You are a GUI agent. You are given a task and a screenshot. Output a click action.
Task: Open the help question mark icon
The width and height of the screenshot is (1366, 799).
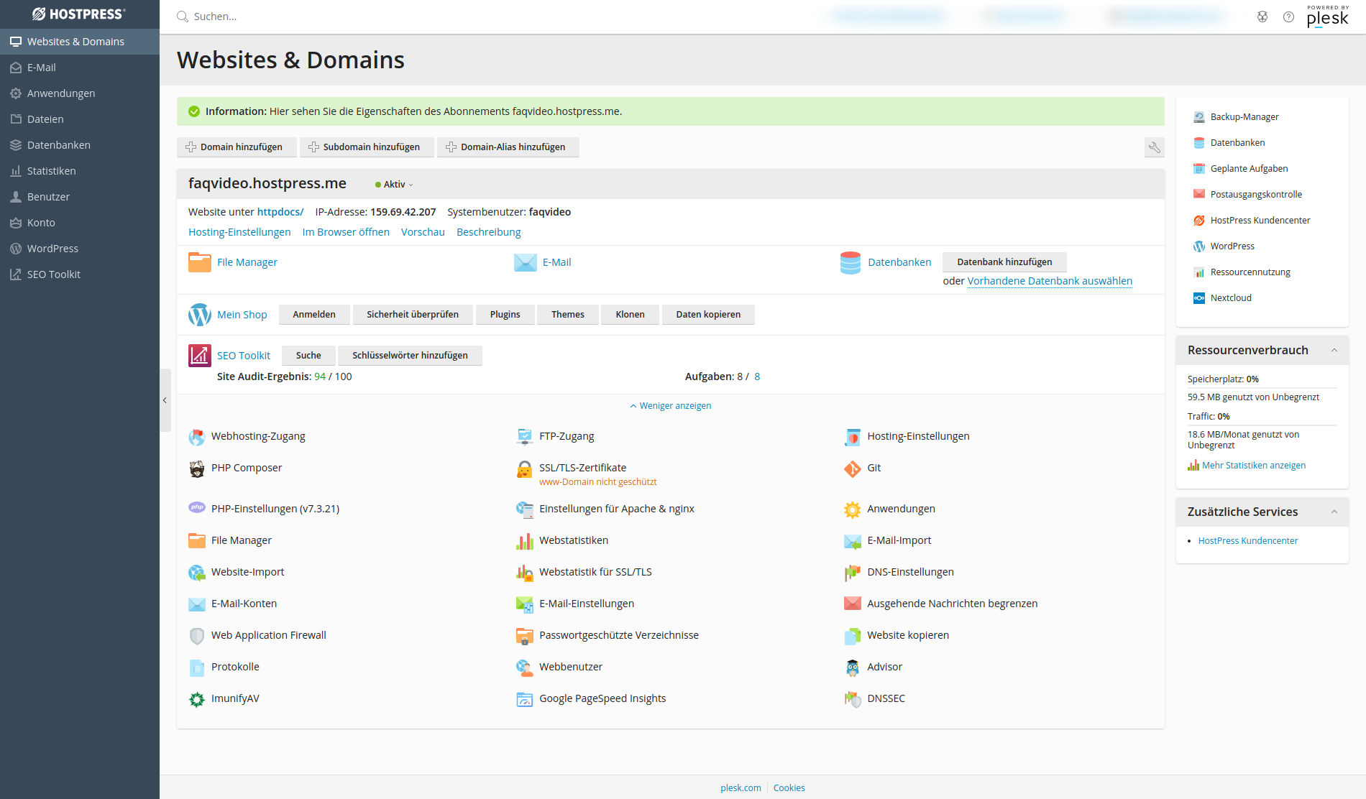(x=1288, y=17)
